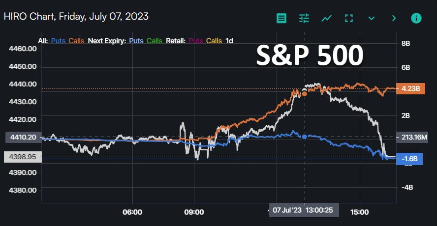The width and height of the screenshot is (437, 226).
Task: Click the orange 4.23B value label
Action: click(409, 89)
